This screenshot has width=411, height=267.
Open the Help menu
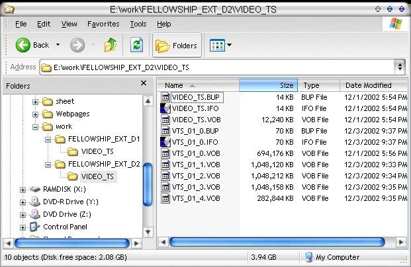pyautogui.click(x=164, y=24)
